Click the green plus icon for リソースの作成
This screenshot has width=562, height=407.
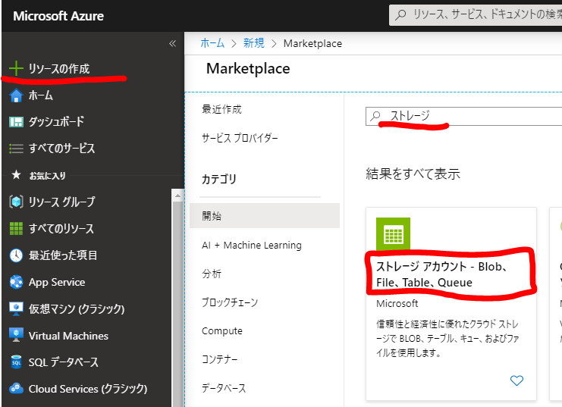[x=16, y=68]
